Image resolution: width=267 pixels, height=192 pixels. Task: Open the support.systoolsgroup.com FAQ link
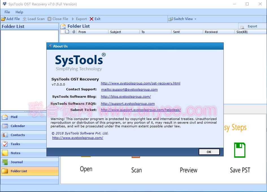[128, 104]
